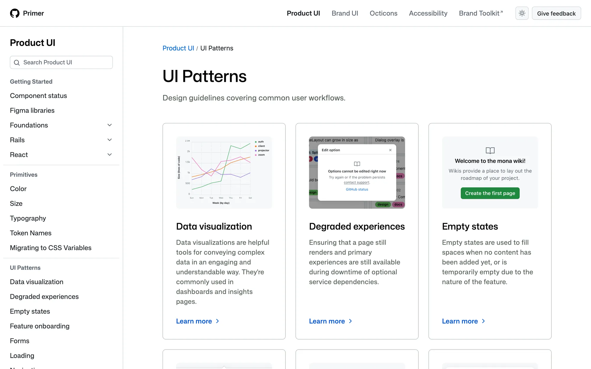Click the arrow after Degraded experiences Learn more
Image resolution: width=591 pixels, height=369 pixels.
pos(350,321)
